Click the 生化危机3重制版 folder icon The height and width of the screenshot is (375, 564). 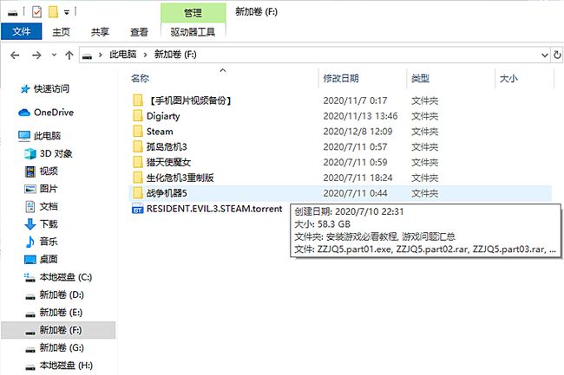pos(138,178)
